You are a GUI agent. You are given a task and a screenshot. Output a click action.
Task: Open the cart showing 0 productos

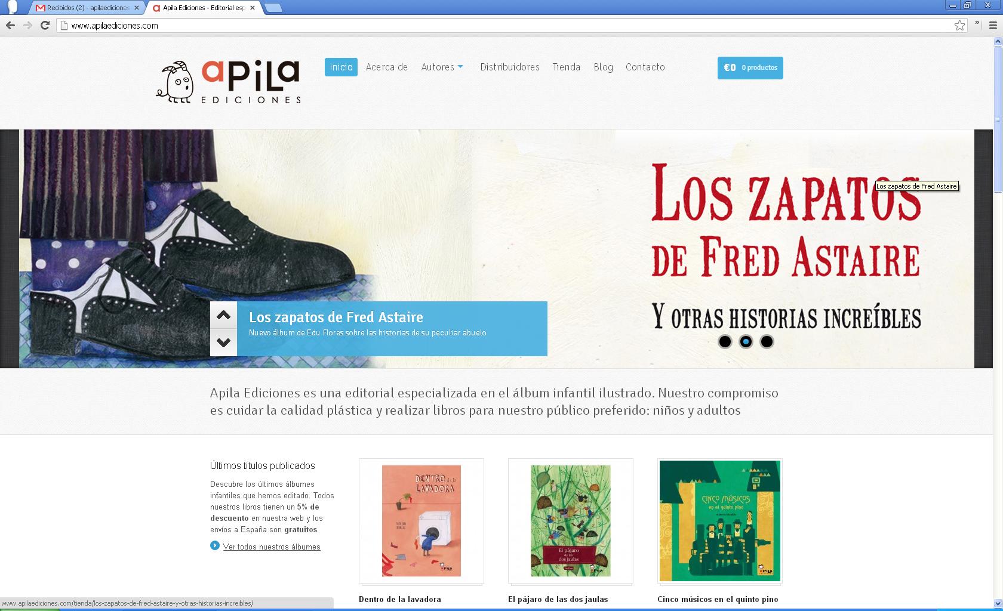pyautogui.click(x=750, y=67)
